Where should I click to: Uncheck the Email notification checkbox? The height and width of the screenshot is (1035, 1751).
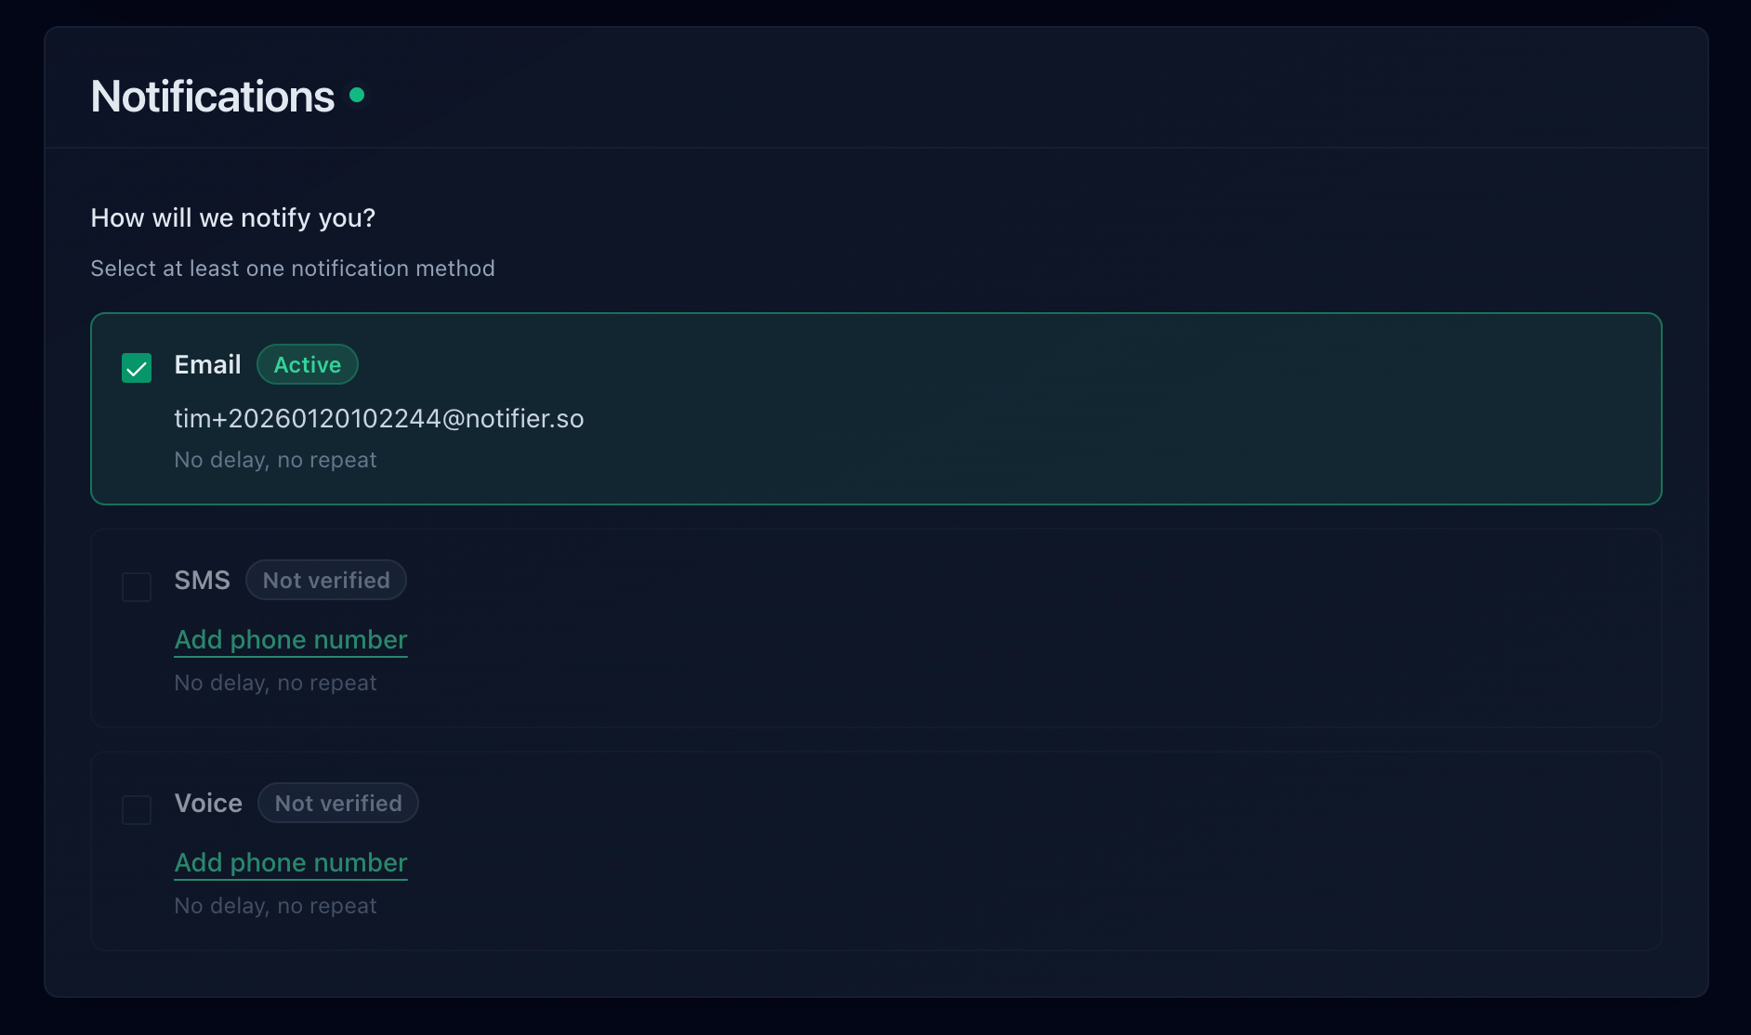point(137,368)
